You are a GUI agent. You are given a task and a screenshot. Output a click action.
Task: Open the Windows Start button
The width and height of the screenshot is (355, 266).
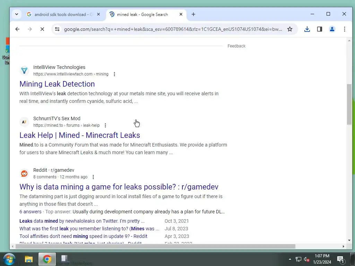click(9, 259)
